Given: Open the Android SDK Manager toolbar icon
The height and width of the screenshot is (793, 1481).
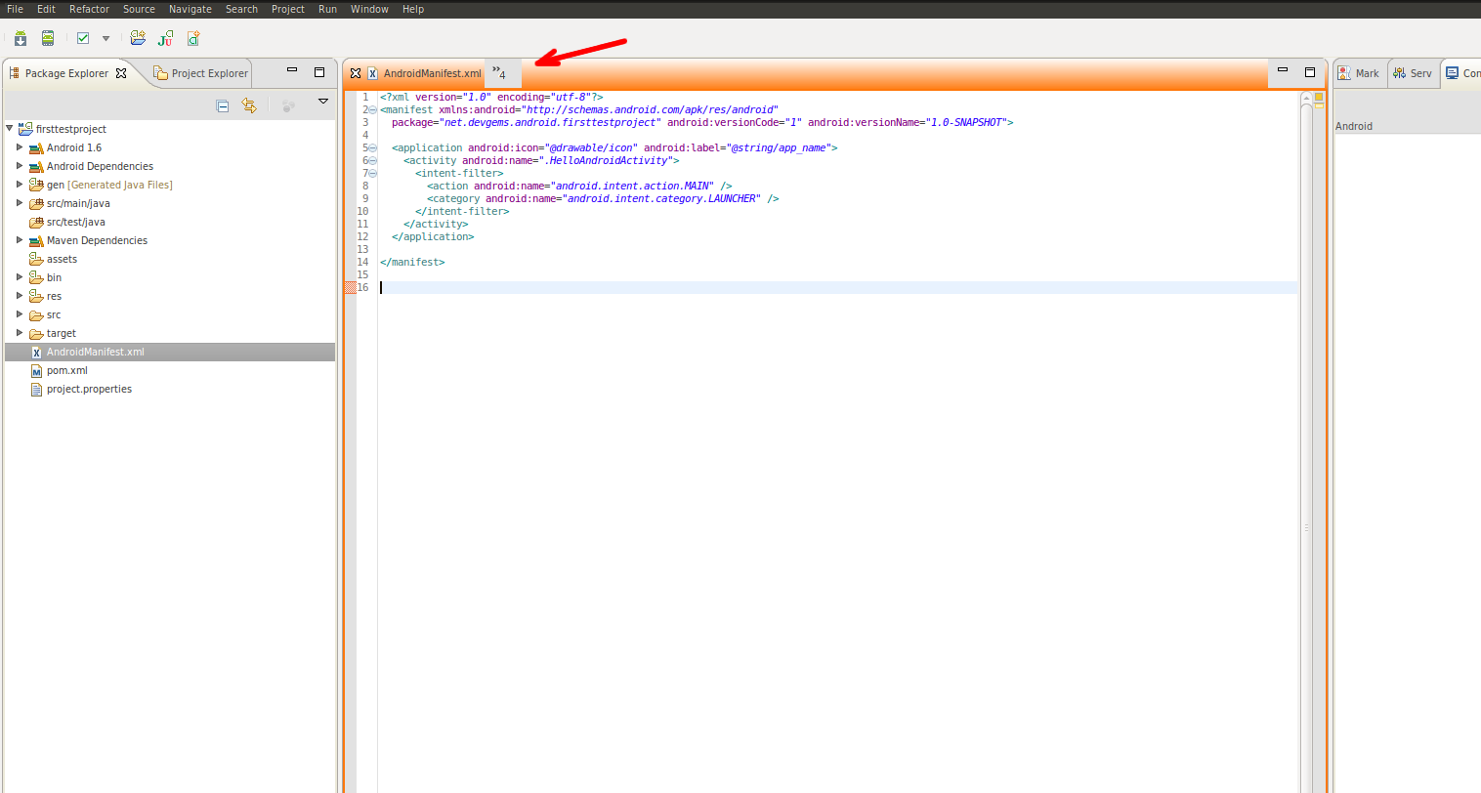Looking at the screenshot, I should coord(21,38).
